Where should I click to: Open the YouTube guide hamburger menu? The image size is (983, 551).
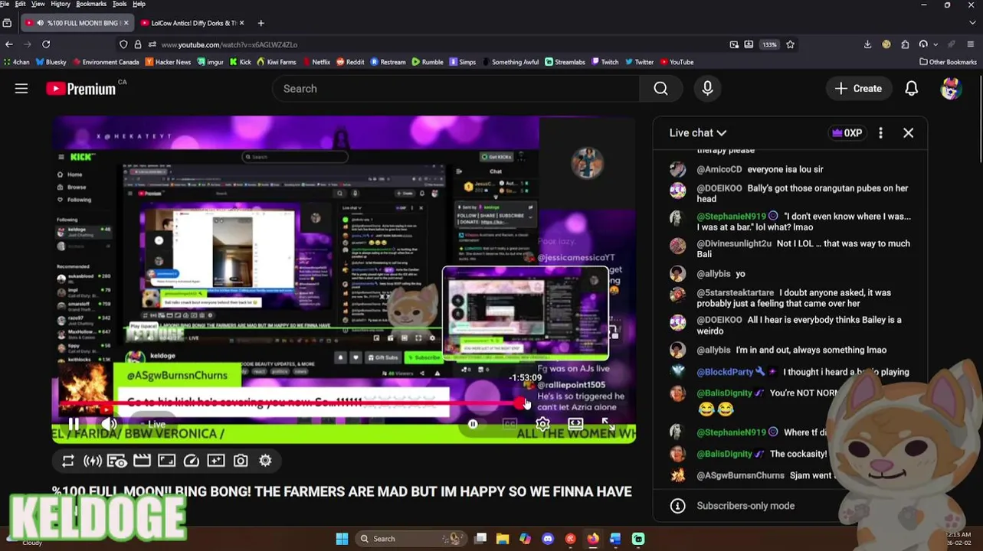click(x=21, y=89)
